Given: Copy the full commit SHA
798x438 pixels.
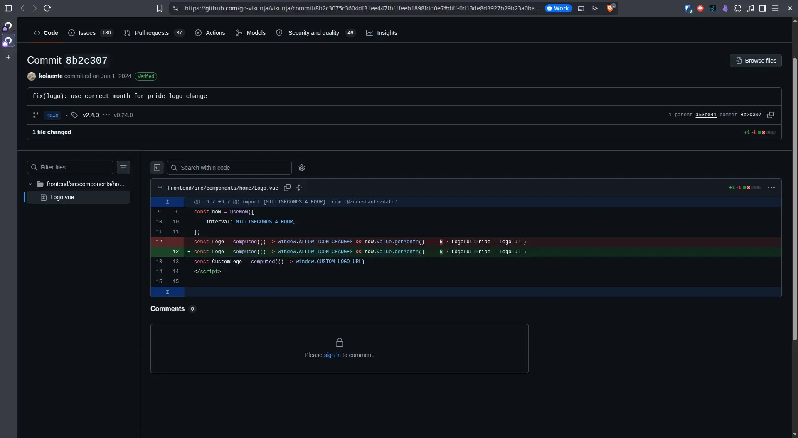Looking at the screenshot, I should 770,115.
